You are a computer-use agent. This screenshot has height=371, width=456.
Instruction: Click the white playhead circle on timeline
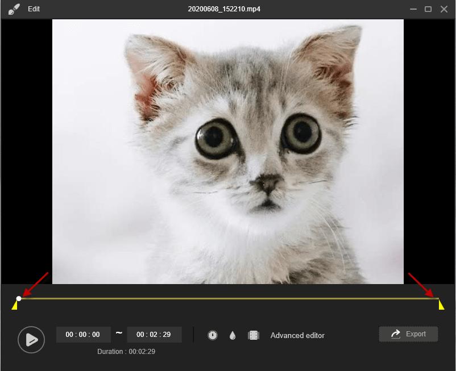coord(19,298)
